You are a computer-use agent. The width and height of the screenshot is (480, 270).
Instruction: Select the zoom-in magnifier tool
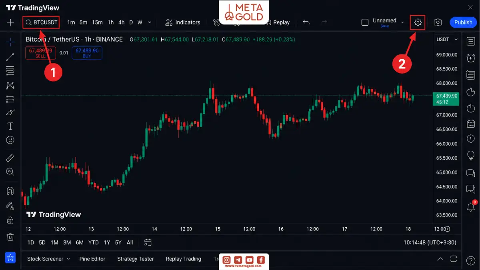(10, 172)
